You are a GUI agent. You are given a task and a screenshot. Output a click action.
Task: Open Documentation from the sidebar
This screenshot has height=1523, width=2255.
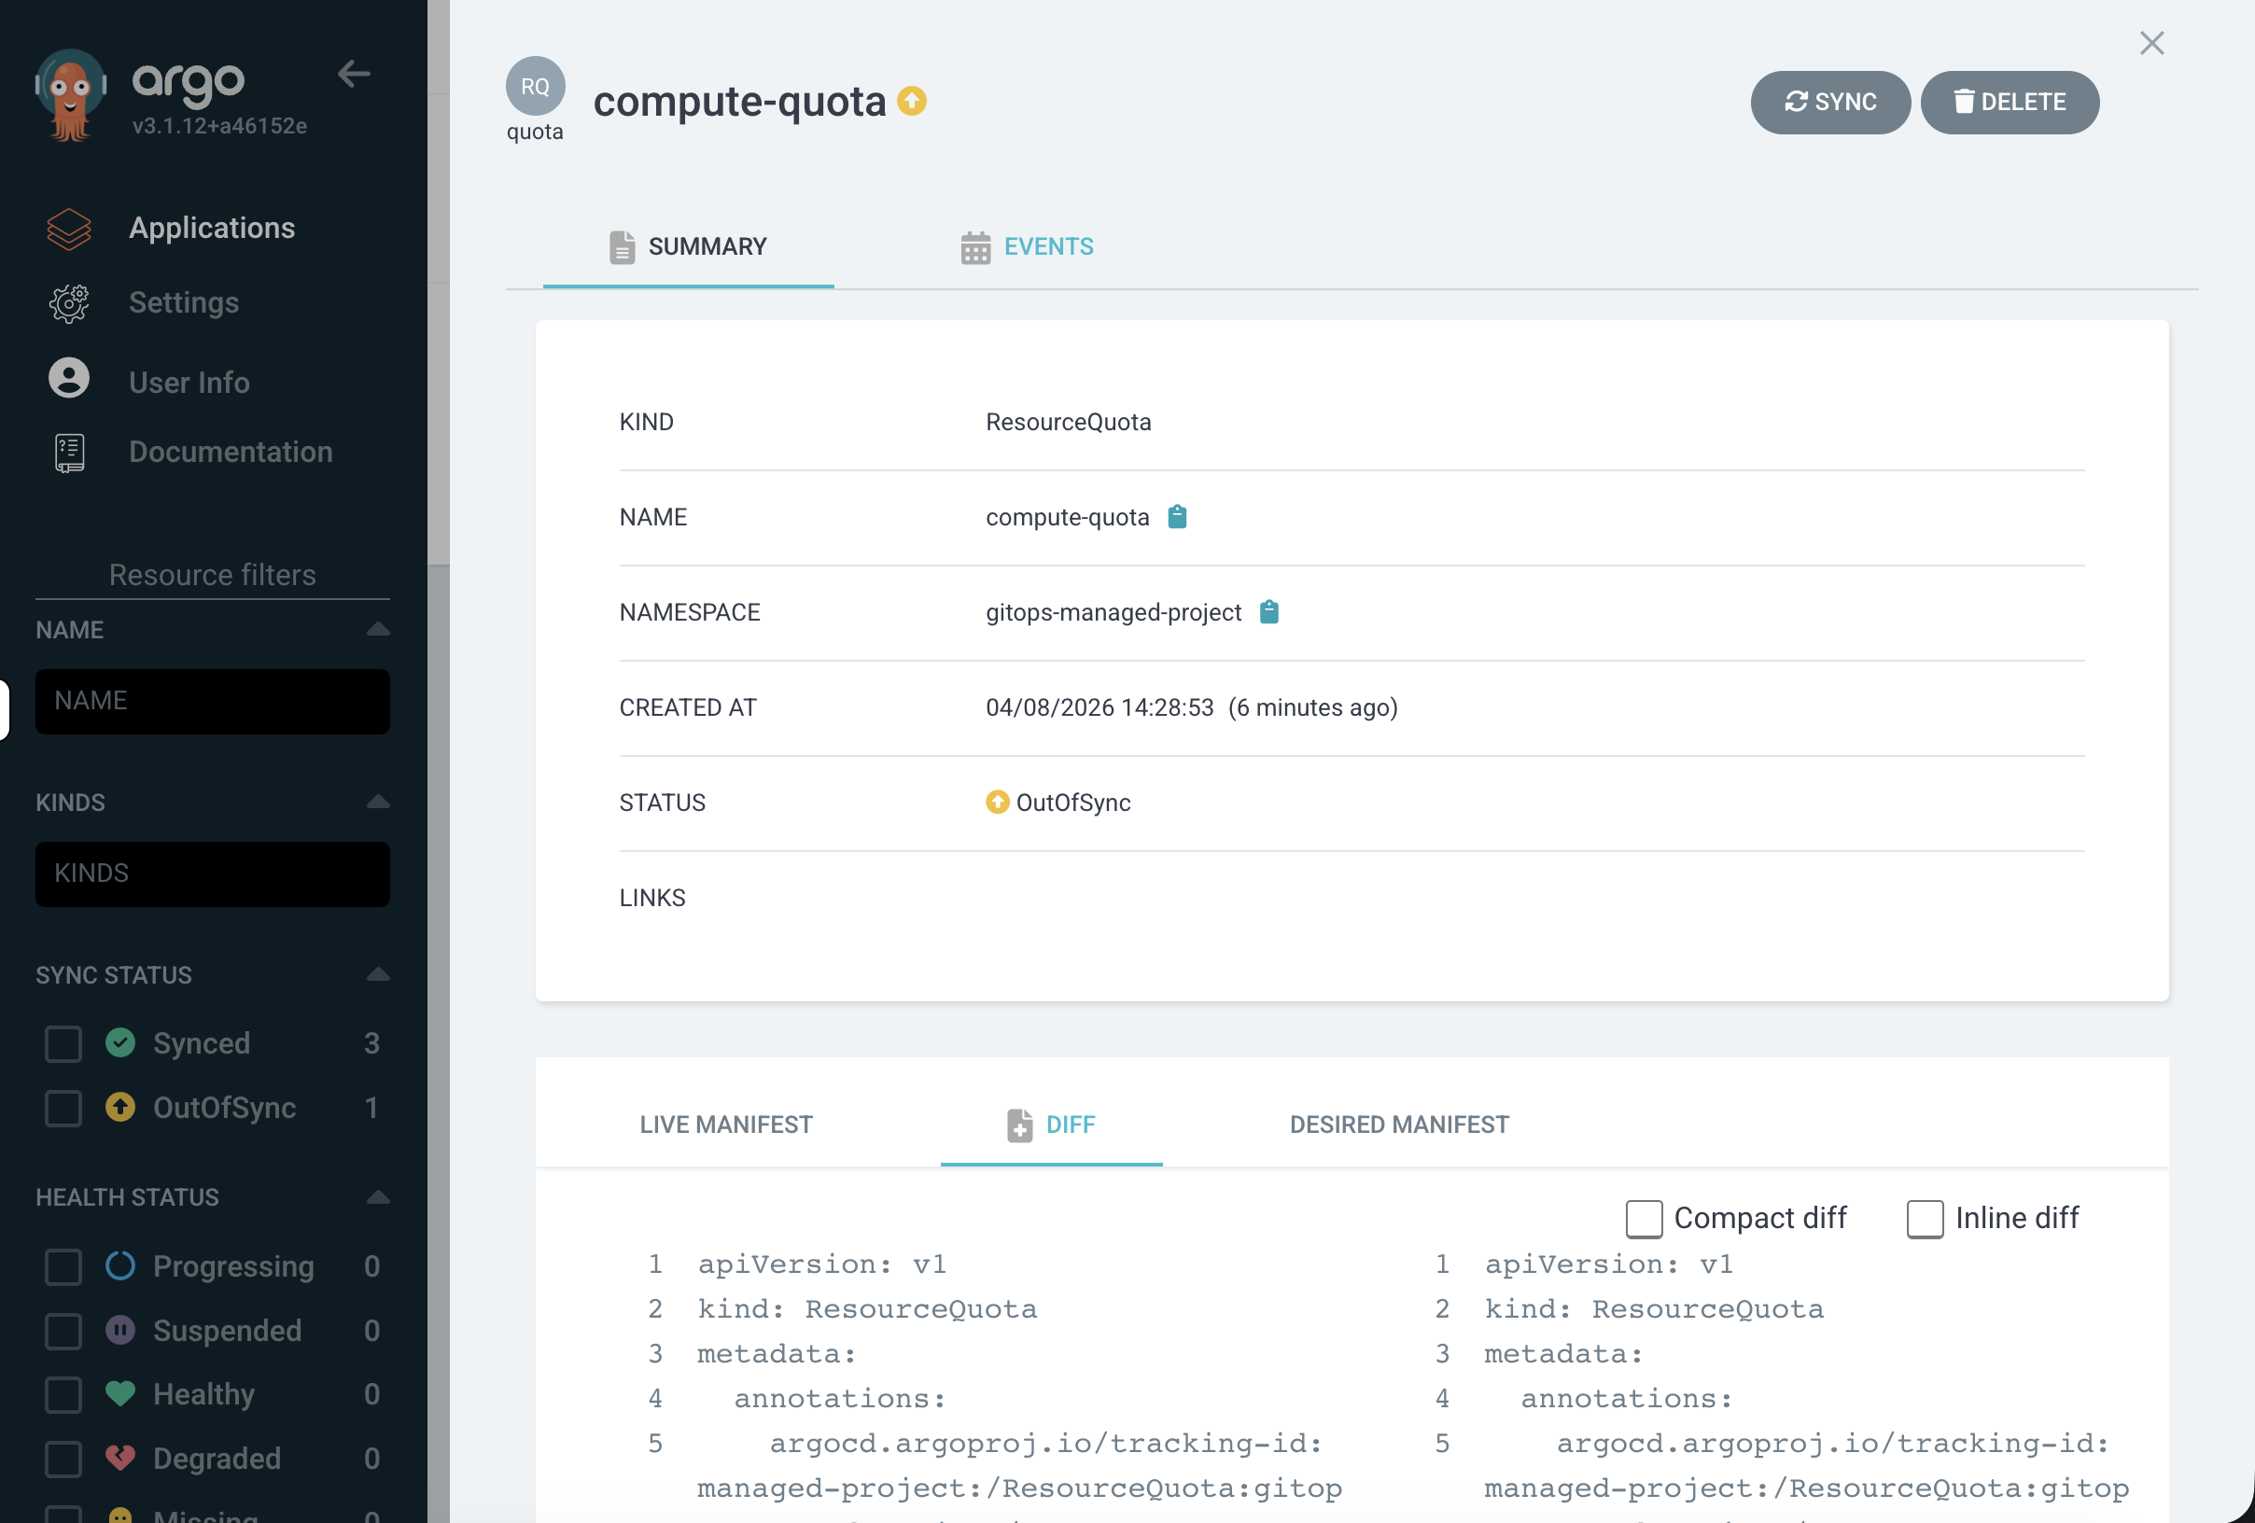coord(231,452)
